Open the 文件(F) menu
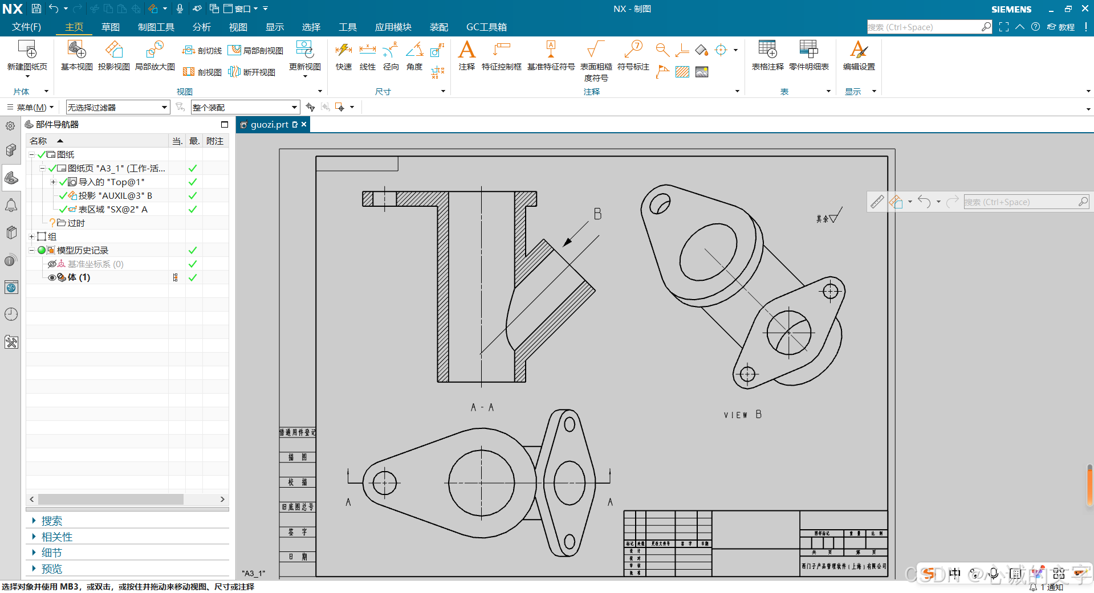 [26, 27]
